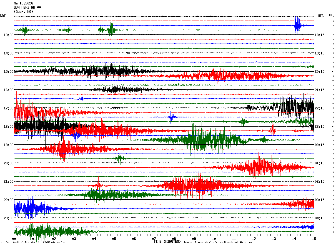Click minute 10 on the time axis
This screenshot has width=336, height=246.
(x=214, y=239)
